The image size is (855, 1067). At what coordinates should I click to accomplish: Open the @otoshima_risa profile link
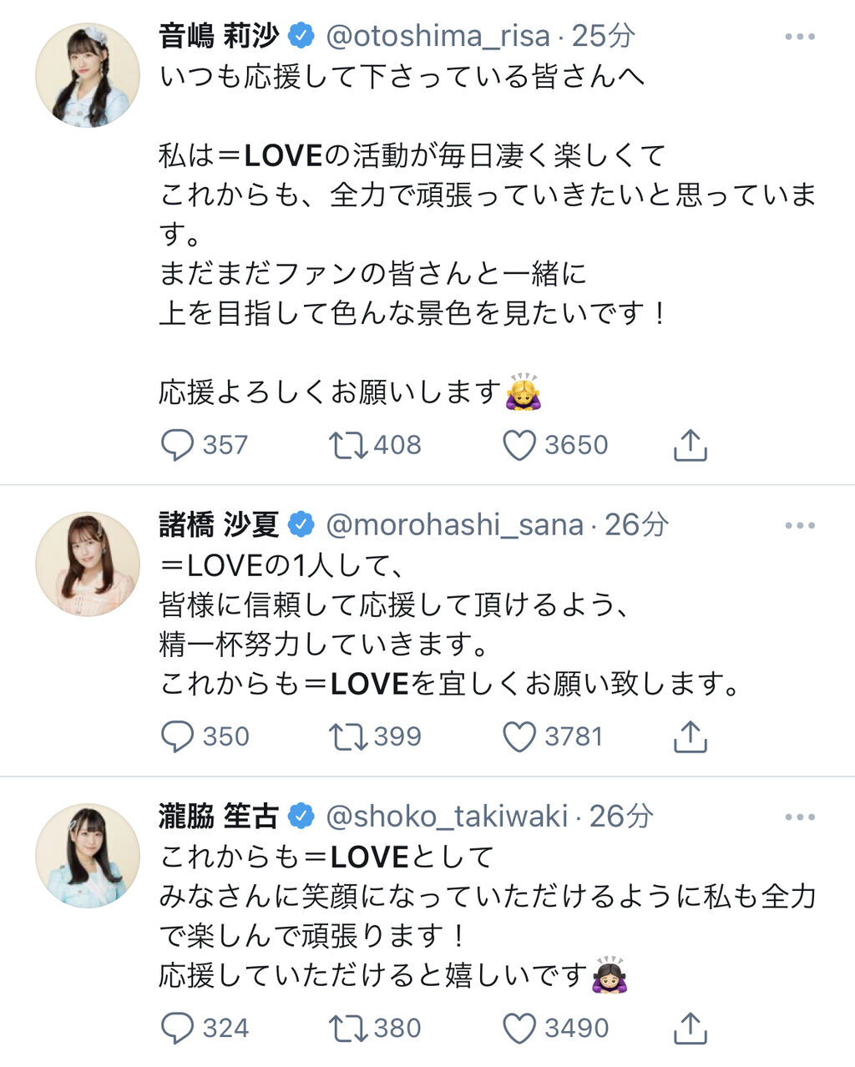pyautogui.click(x=438, y=37)
